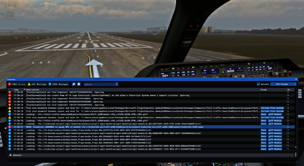
Task: Click info icon of the EEF75A91 modelLib row
Action: (x=9, y=124)
